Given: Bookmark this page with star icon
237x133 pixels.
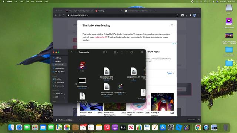Looking at the screenshot, I should [177, 15].
